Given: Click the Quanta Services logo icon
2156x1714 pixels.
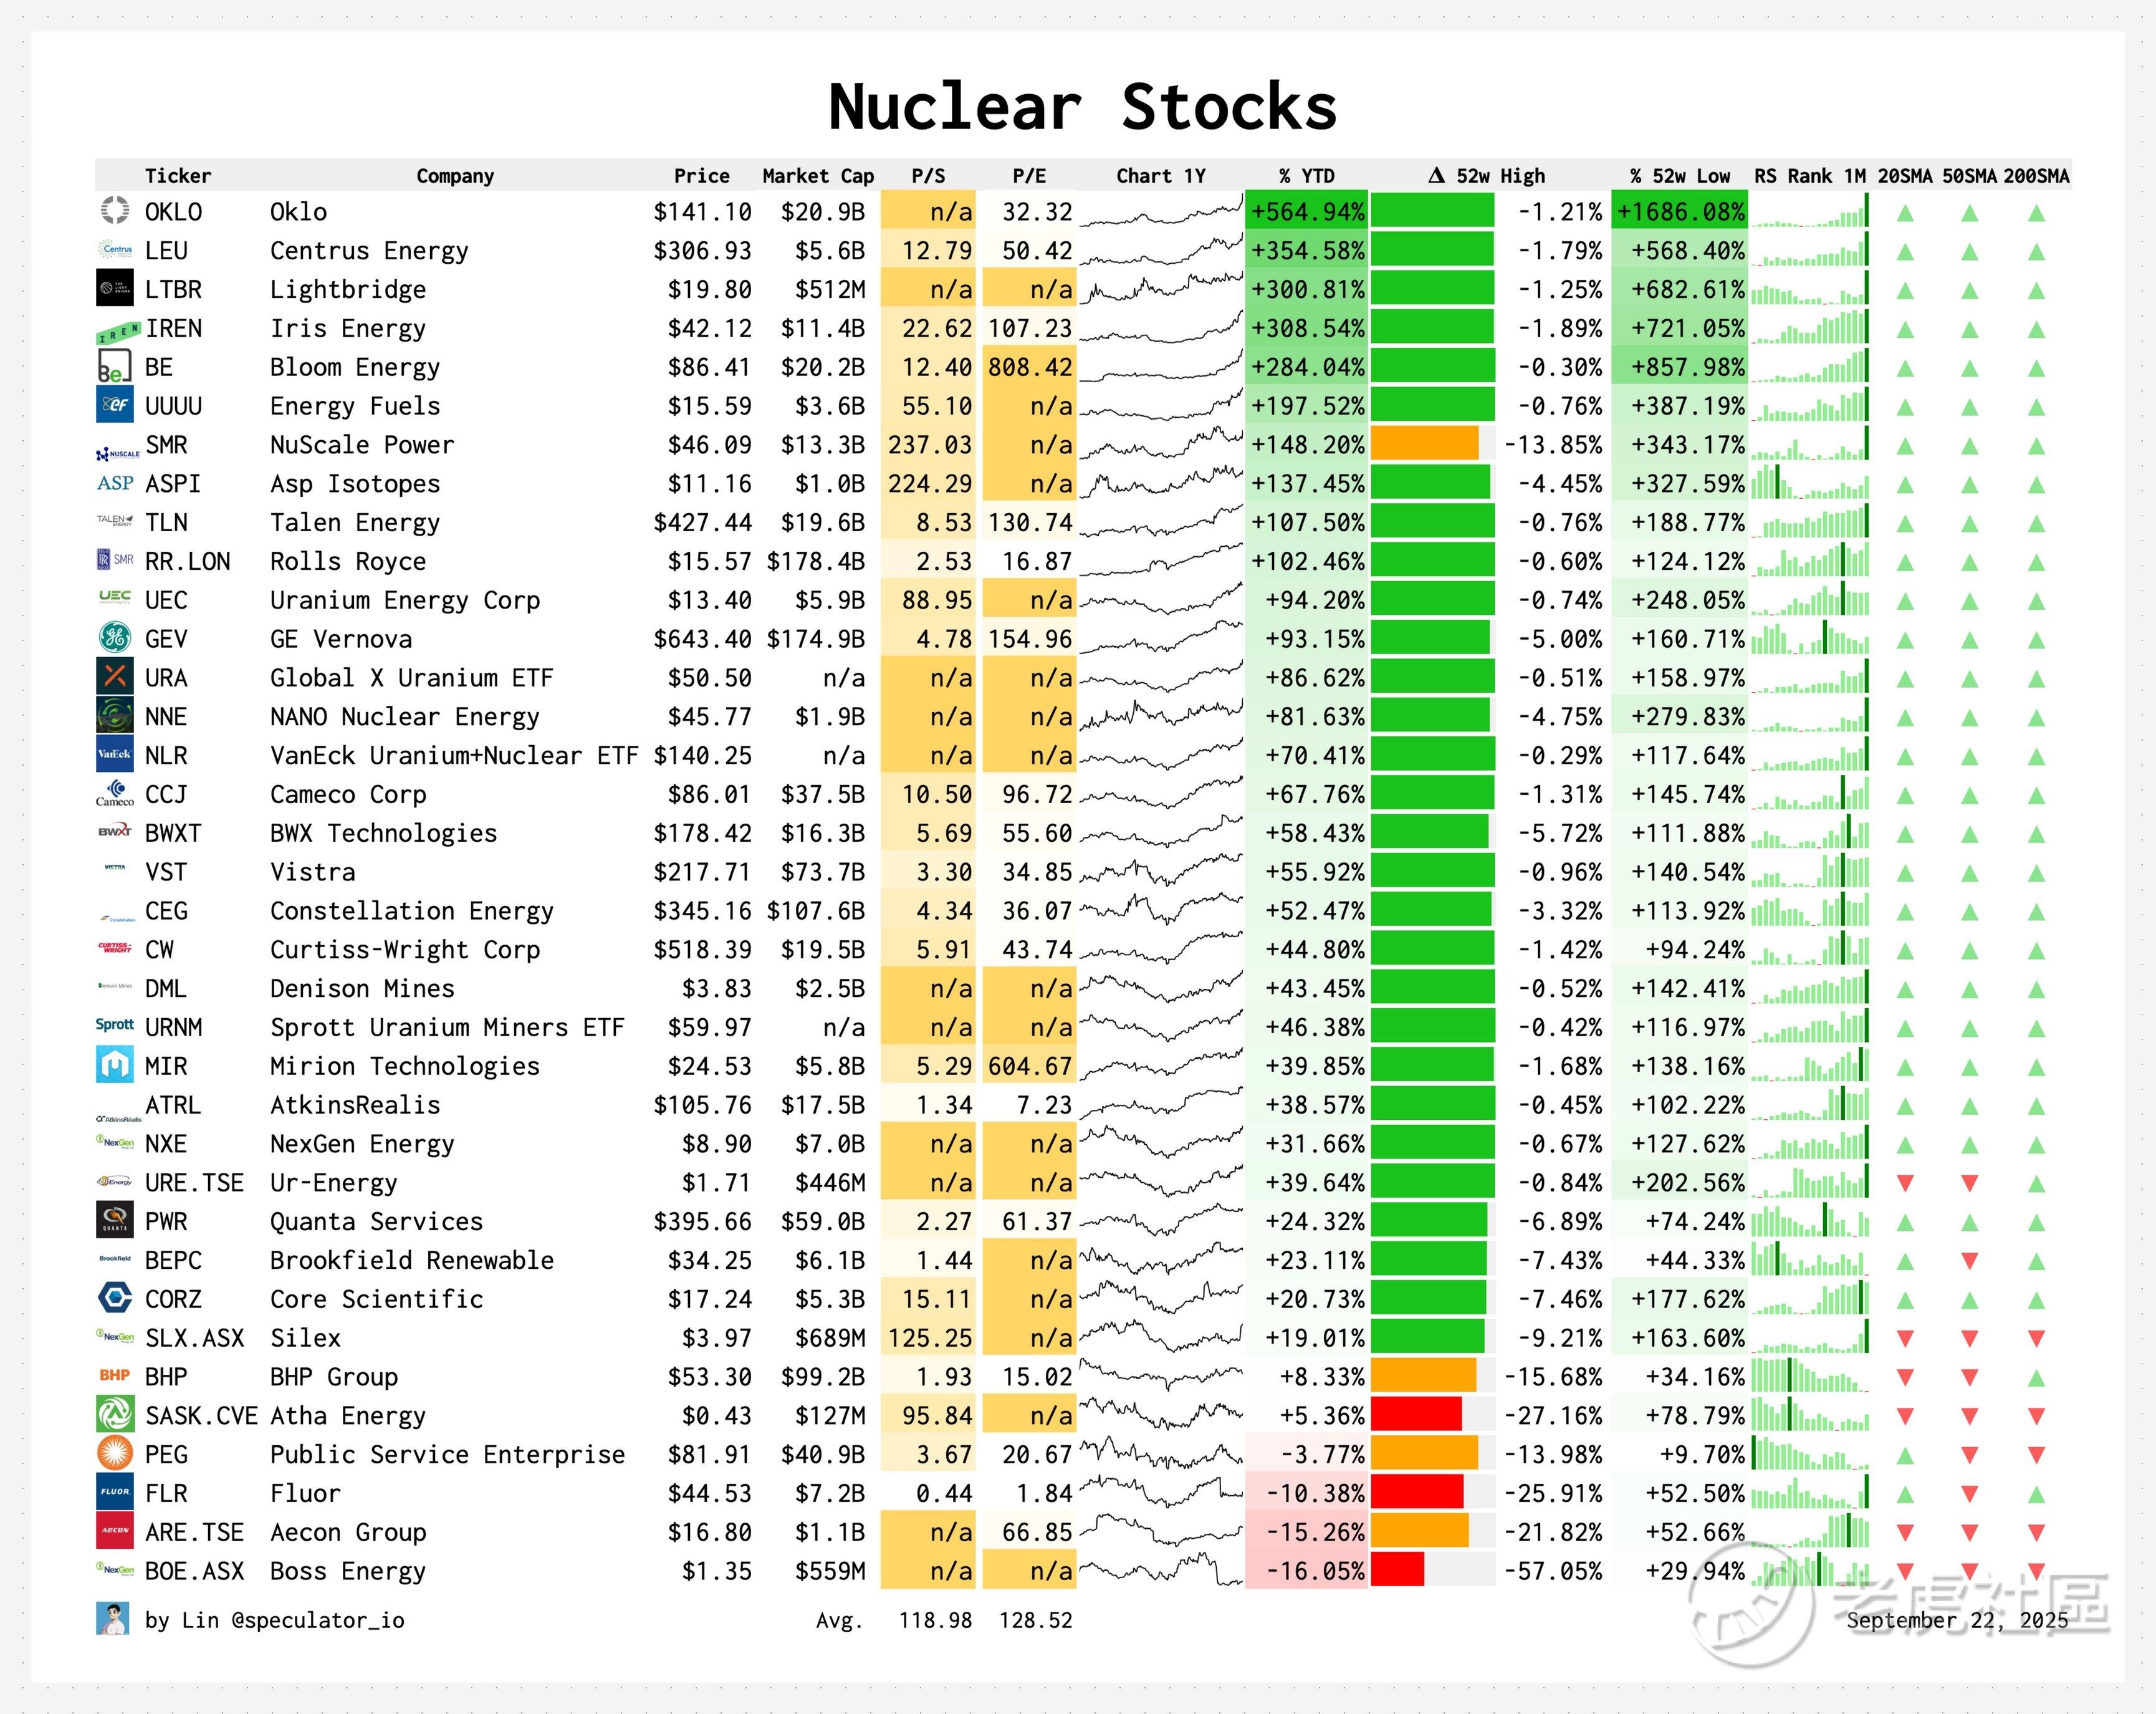Looking at the screenshot, I should tap(115, 1220).
